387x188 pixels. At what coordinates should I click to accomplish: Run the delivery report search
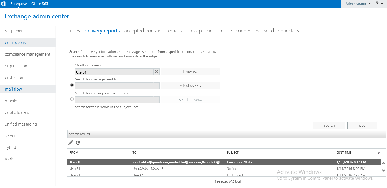point(329,125)
